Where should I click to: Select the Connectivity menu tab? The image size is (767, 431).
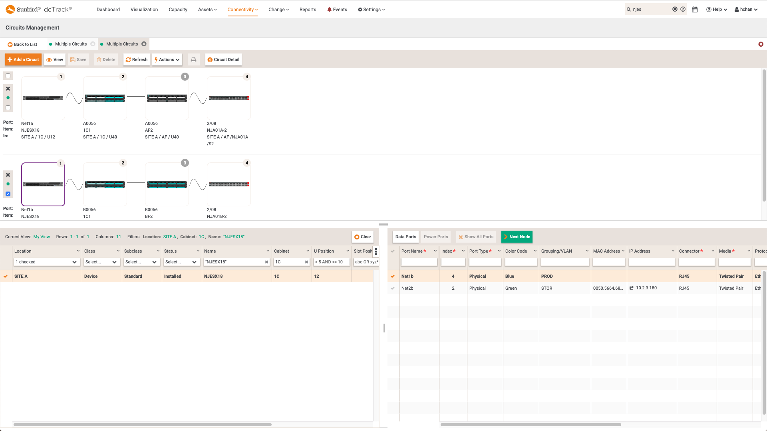[x=242, y=10]
